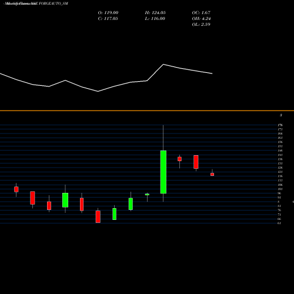Click the 131 price axis label

tap(280, 163)
